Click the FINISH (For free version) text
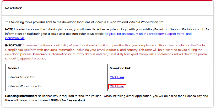The image size is (215, 109). pos(68,100)
